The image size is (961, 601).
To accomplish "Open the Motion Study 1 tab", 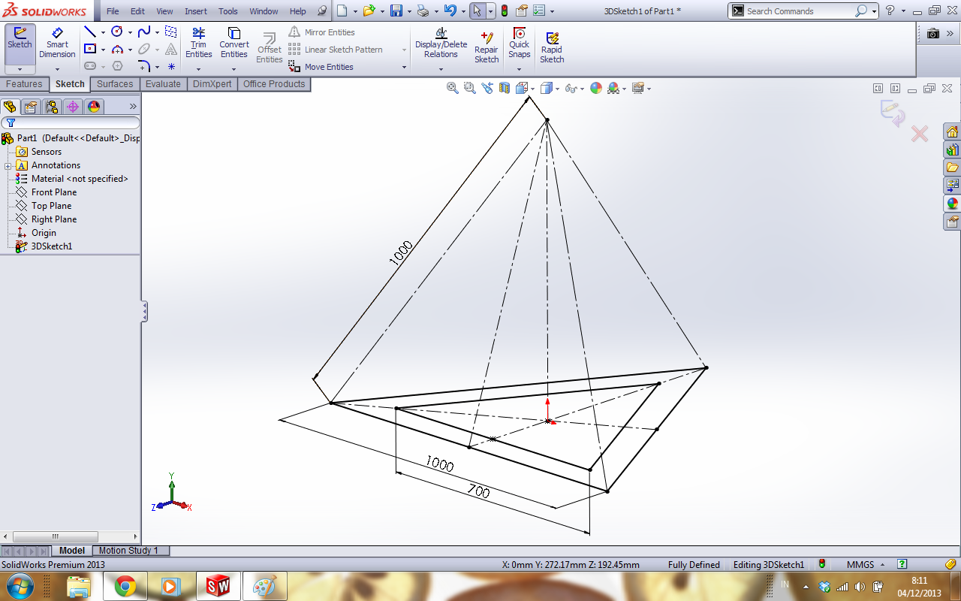I will (x=129, y=551).
